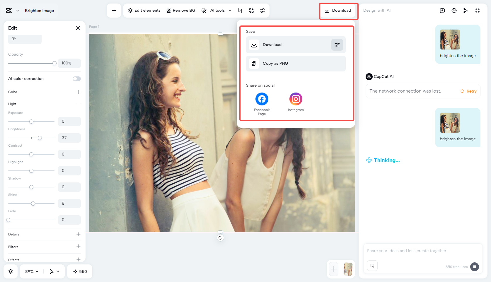Add a new page with plus button
Image resolution: width=491 pixels, height=282 pixels.
334,269
